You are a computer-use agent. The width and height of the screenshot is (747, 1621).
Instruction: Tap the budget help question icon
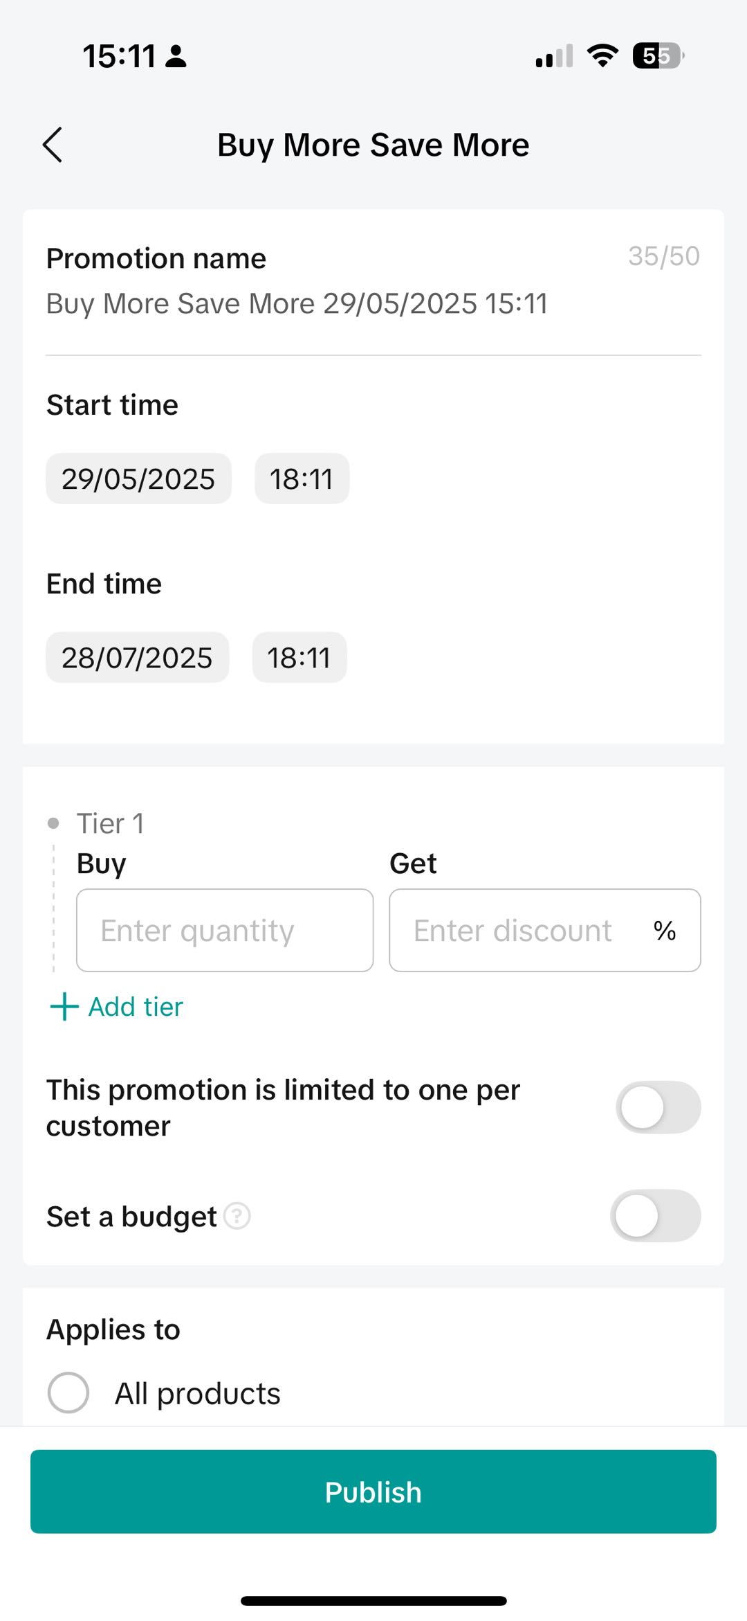237,1216
